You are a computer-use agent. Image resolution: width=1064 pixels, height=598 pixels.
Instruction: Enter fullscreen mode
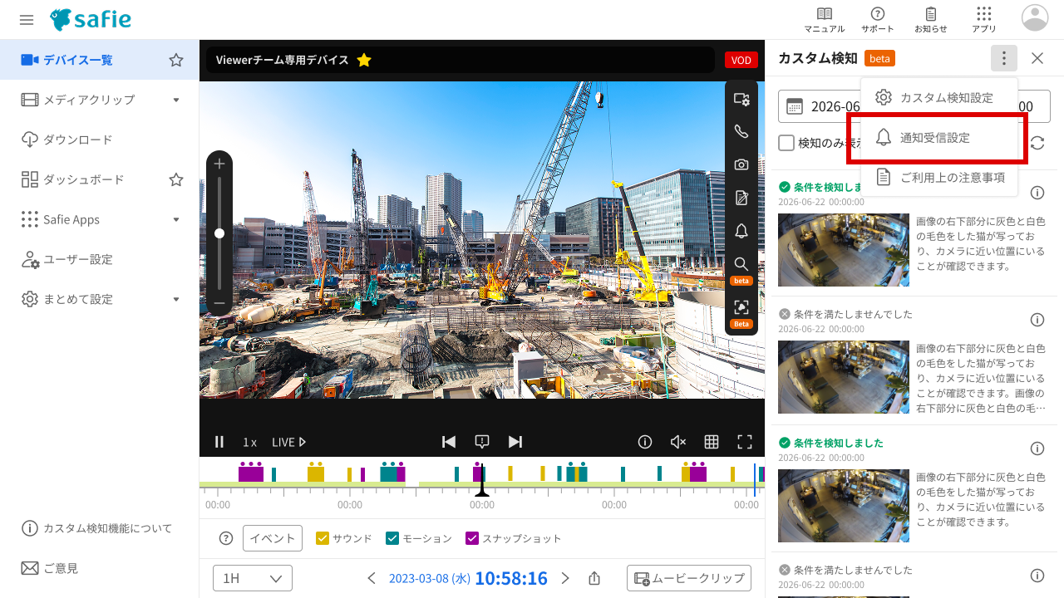pyautogui.click(x=745, y=442)
